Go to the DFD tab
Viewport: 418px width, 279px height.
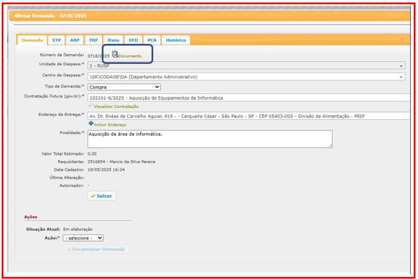[133, 40]
